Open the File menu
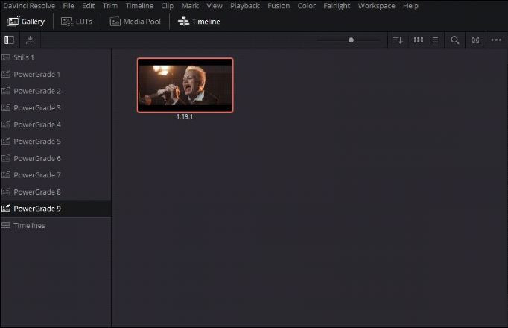This screenshot has height=328, width=508. tap(69, 6)
